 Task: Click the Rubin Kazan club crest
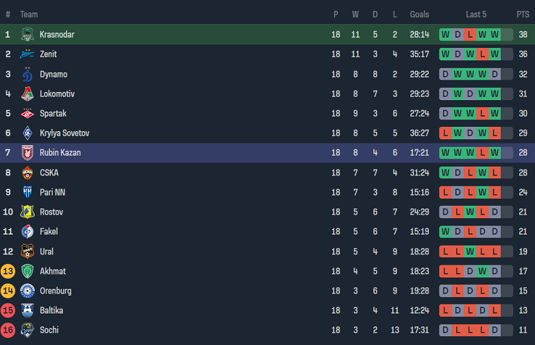[x=27, y=153]
